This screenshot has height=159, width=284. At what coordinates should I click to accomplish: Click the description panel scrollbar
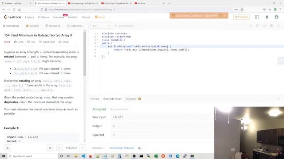(85, 54)
